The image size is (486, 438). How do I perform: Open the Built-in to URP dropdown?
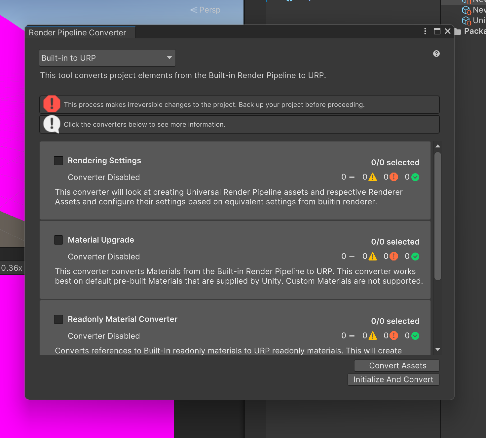pyautogui.click(x=107, y=58)
